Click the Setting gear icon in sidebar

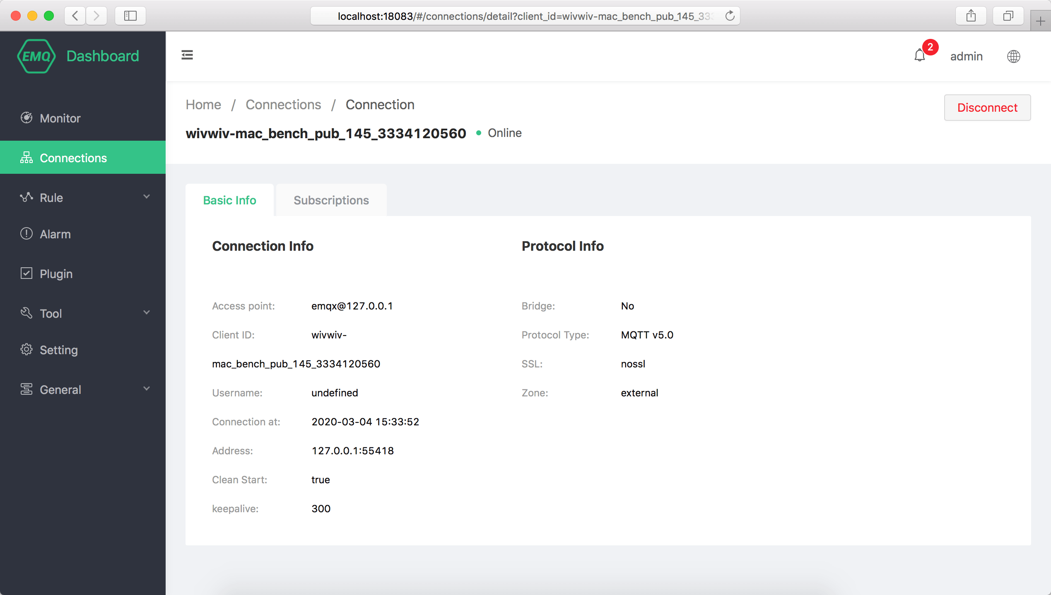pyautogui.click(x=27, y=350)
